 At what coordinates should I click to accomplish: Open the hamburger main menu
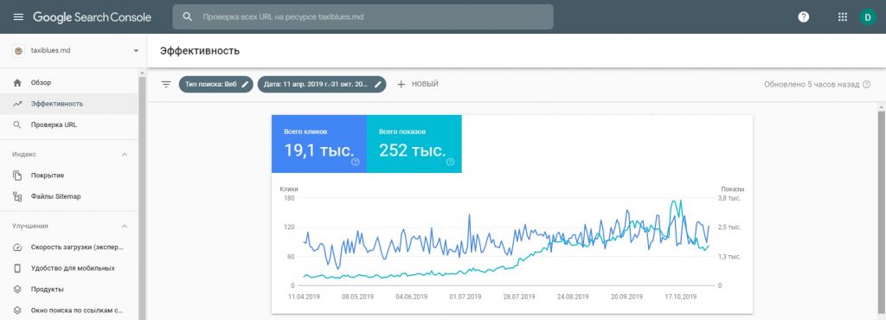point(18,17)
